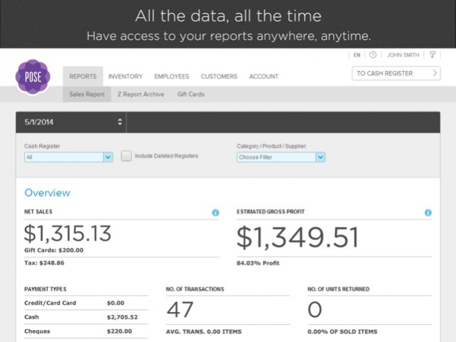Open the Employees section

pyautogui.click(x=172, y=77)
